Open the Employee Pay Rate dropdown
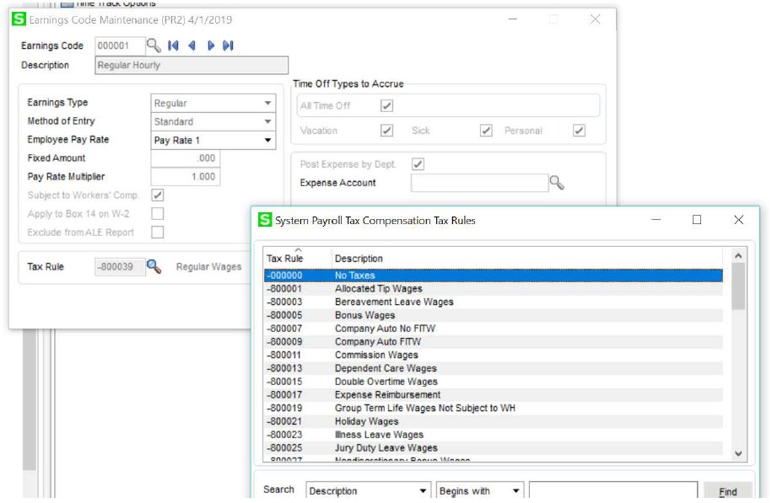772x503 pixels. [213, 140]
